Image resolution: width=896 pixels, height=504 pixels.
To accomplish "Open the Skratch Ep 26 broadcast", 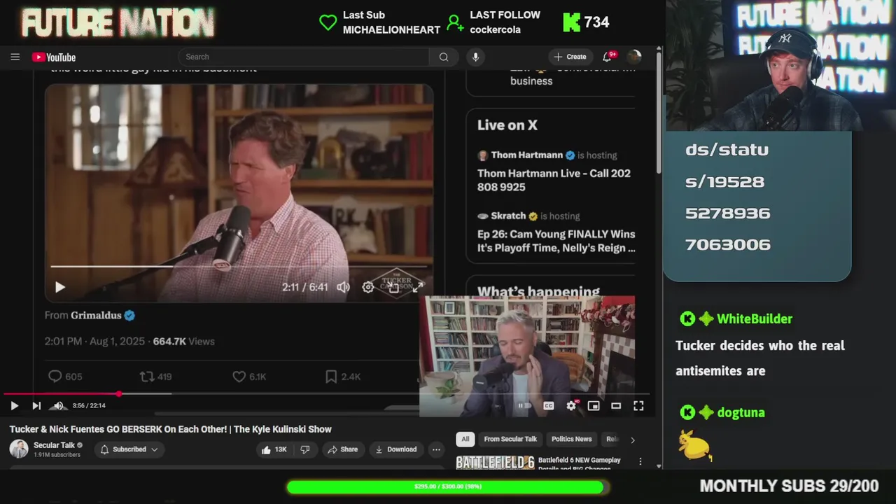I will click(x=556, y=241).
